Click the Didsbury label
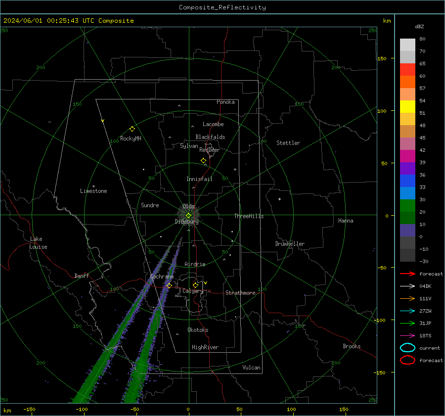Screen dimensions: 445x416 tap(186, 222)
